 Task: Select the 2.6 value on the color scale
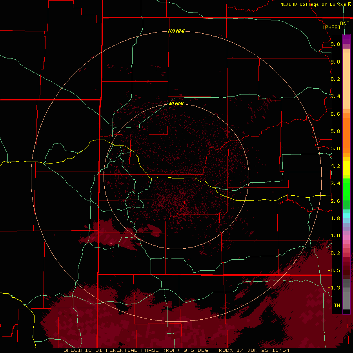335,201
